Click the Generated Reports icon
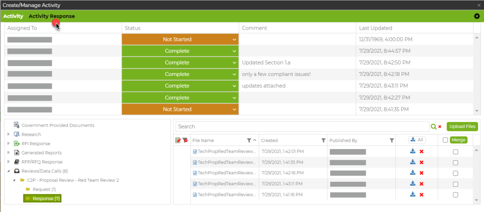 tap(17, 153)
